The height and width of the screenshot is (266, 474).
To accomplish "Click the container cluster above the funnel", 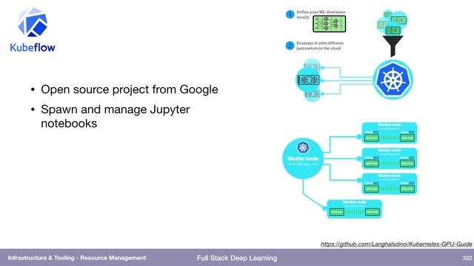I will [x=393, y=22].
